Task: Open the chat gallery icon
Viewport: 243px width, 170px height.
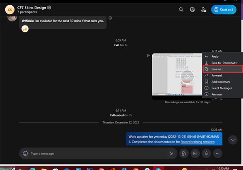Action: 193,9
